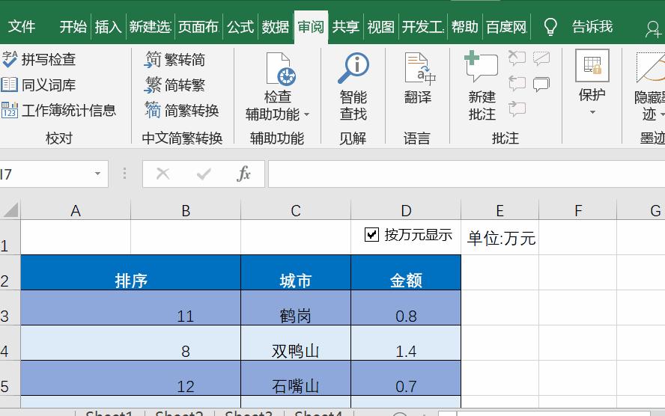The image size is (665, 416).
Task: Expand the 辅助功能 dropdown arrow under 检查
Action: (x=306, y=114)
